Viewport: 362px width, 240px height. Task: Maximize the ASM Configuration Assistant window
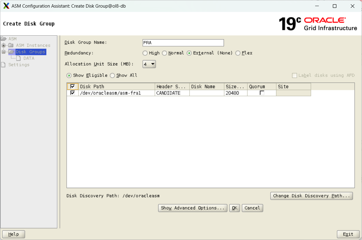click(x=335, y=6)
